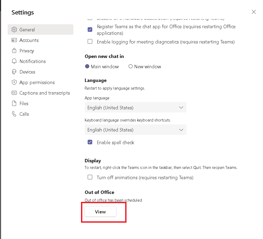This screenshot has width=263, height=239.
Task: Toggle Enable spell check checkbox
Action: pos(90,142)
